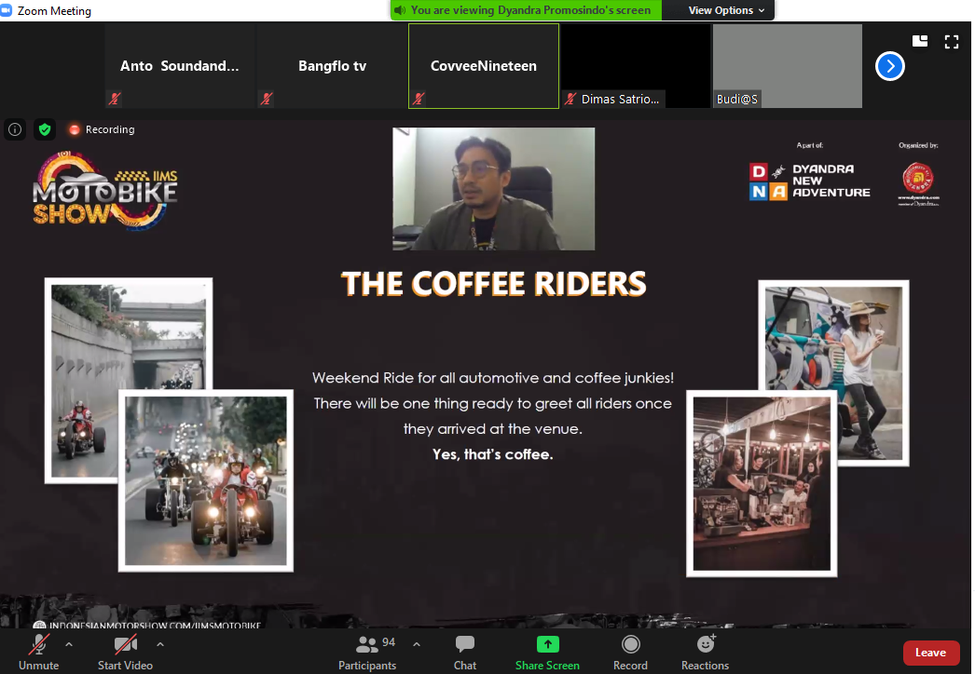Select the CovveeNineteen participant tile

pyautogui.click(x=483, y=66)
